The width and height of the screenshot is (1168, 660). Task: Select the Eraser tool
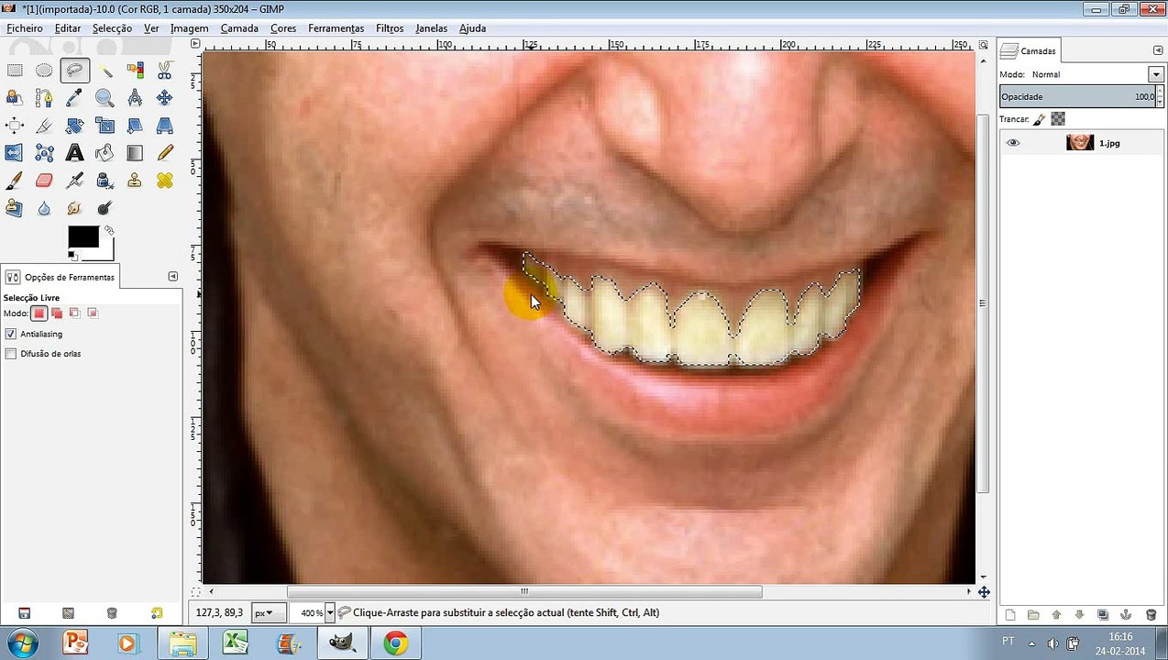click(44, 181)
